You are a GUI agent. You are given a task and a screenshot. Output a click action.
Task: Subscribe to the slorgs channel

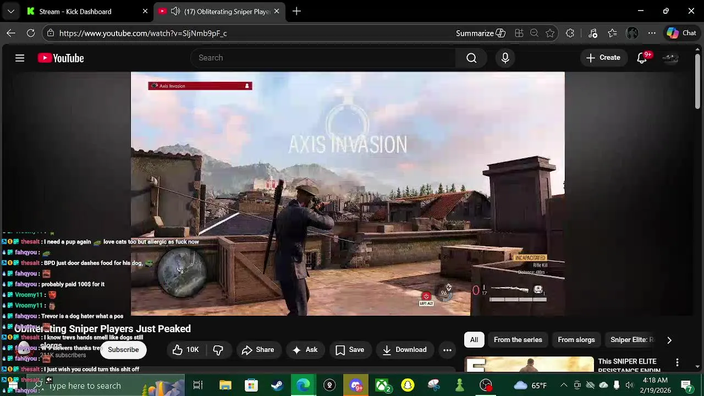pyautogui.click(x=123, y=350)
